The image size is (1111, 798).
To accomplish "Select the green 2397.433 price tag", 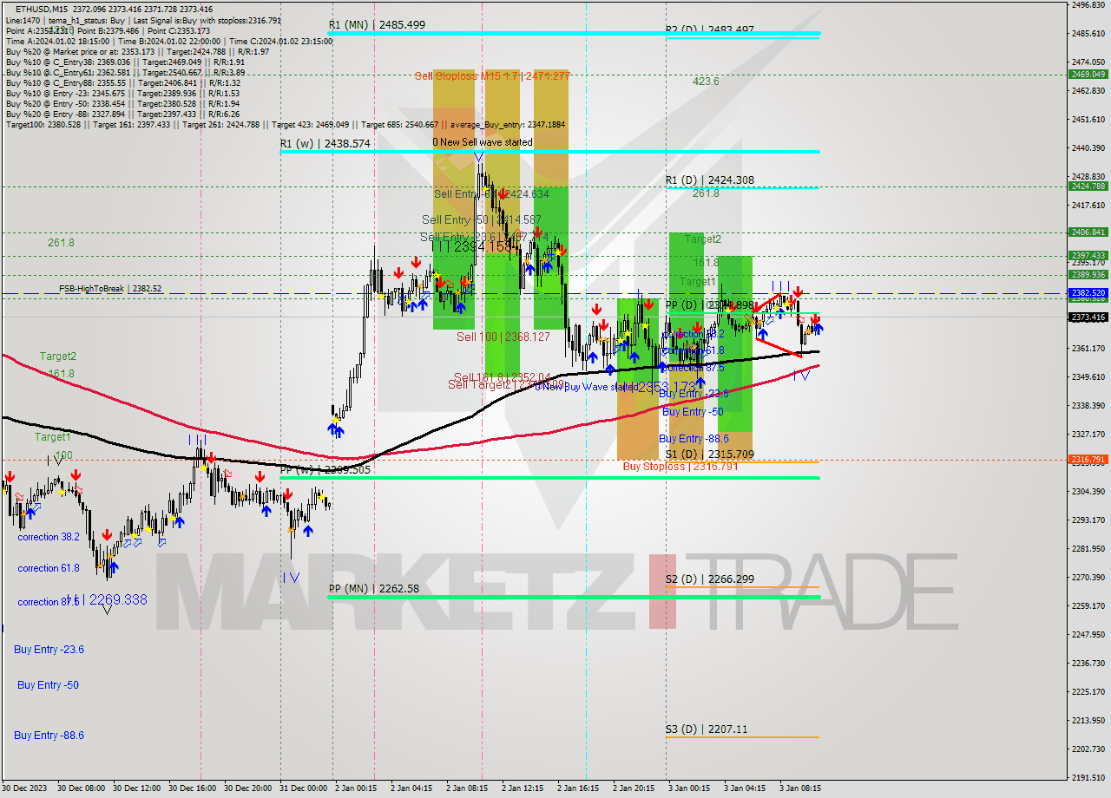I will [1088, 255].
